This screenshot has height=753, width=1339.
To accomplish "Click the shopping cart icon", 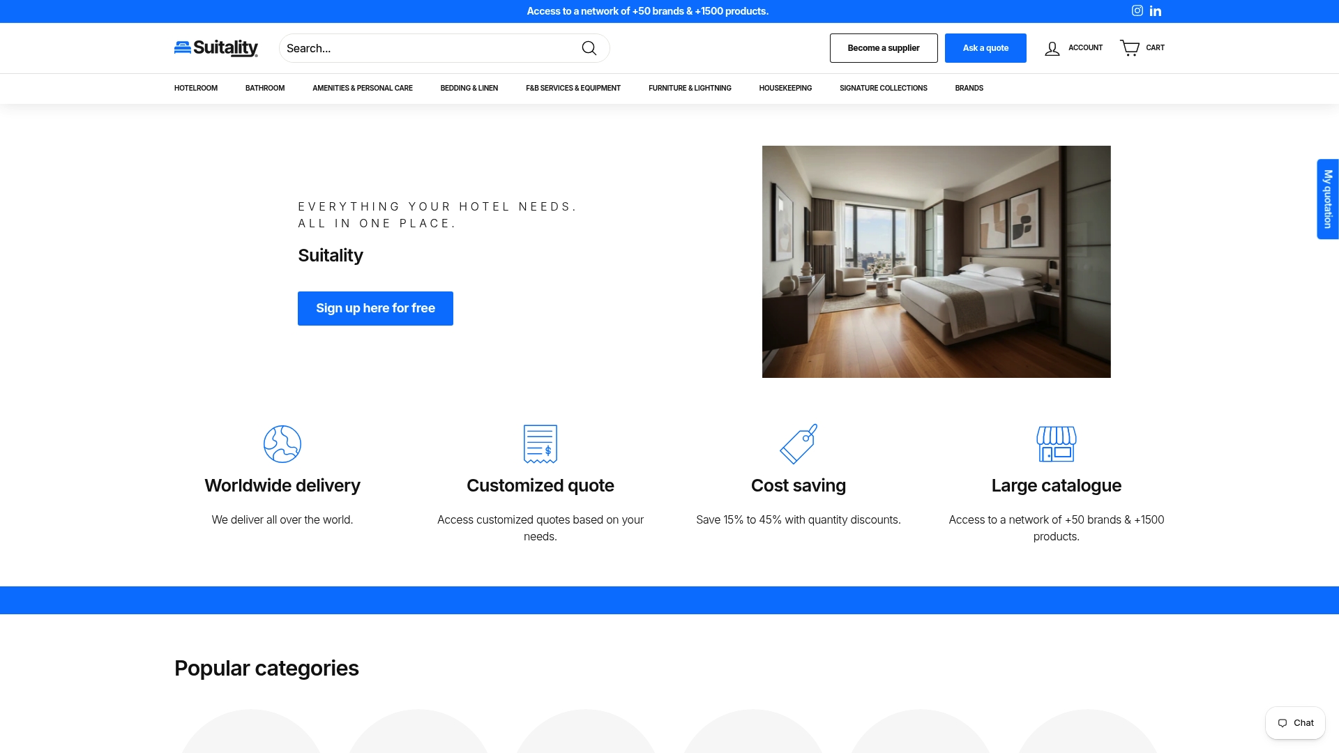I will [1130, 47].
